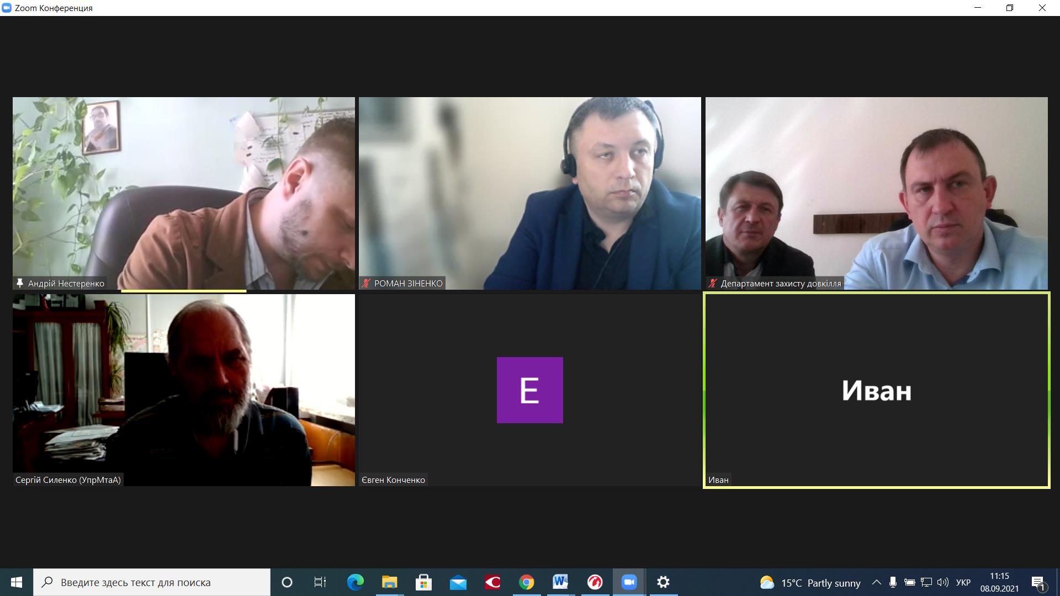Select the Сергій Силенко (УпрМтаА) video tile

(184, 390)
